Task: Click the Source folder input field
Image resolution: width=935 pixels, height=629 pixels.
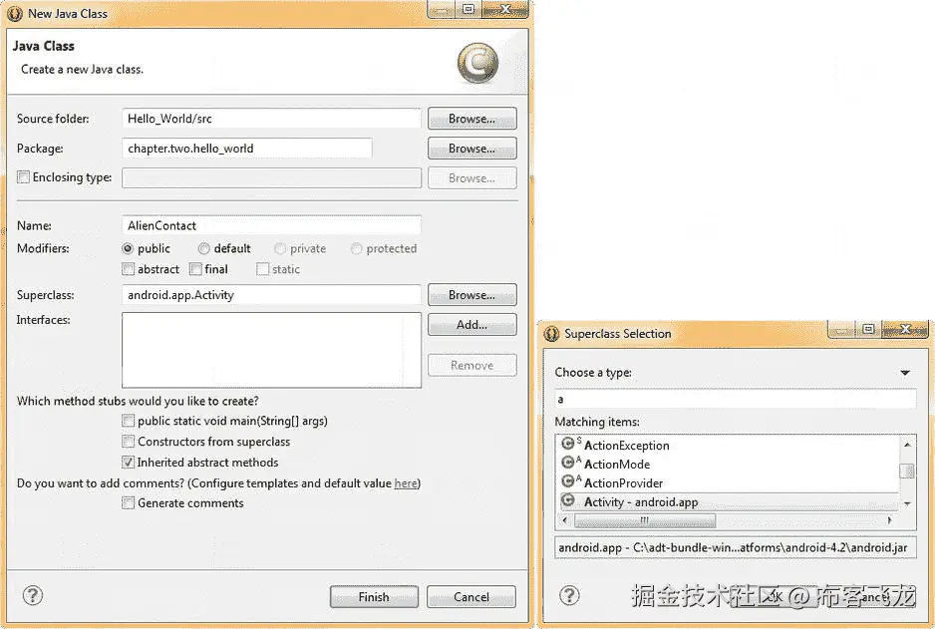Action: click(271, 118)
